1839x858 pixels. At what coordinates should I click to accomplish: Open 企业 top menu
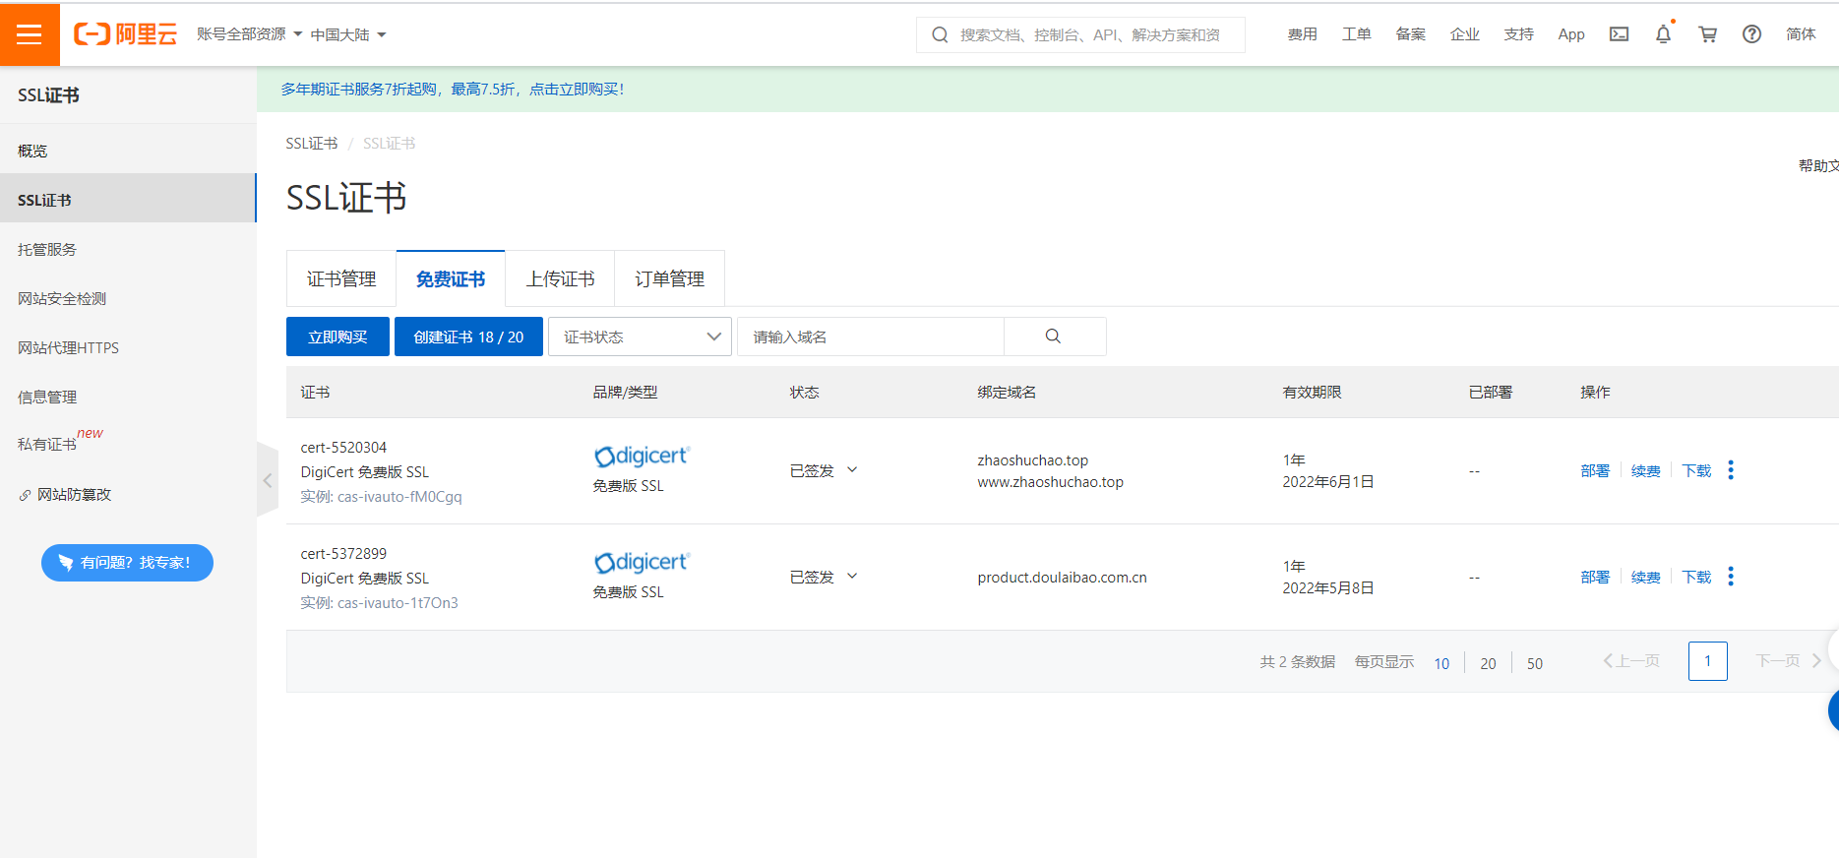pos(1464,34)
